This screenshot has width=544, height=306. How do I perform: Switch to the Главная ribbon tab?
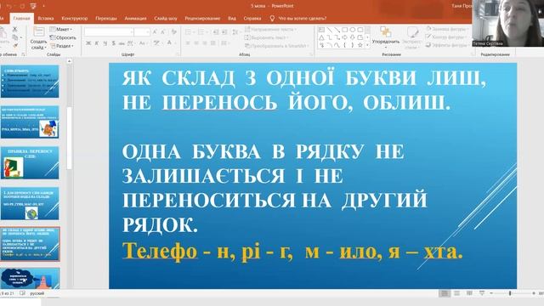pyautogui.click(x=21, y=19)
